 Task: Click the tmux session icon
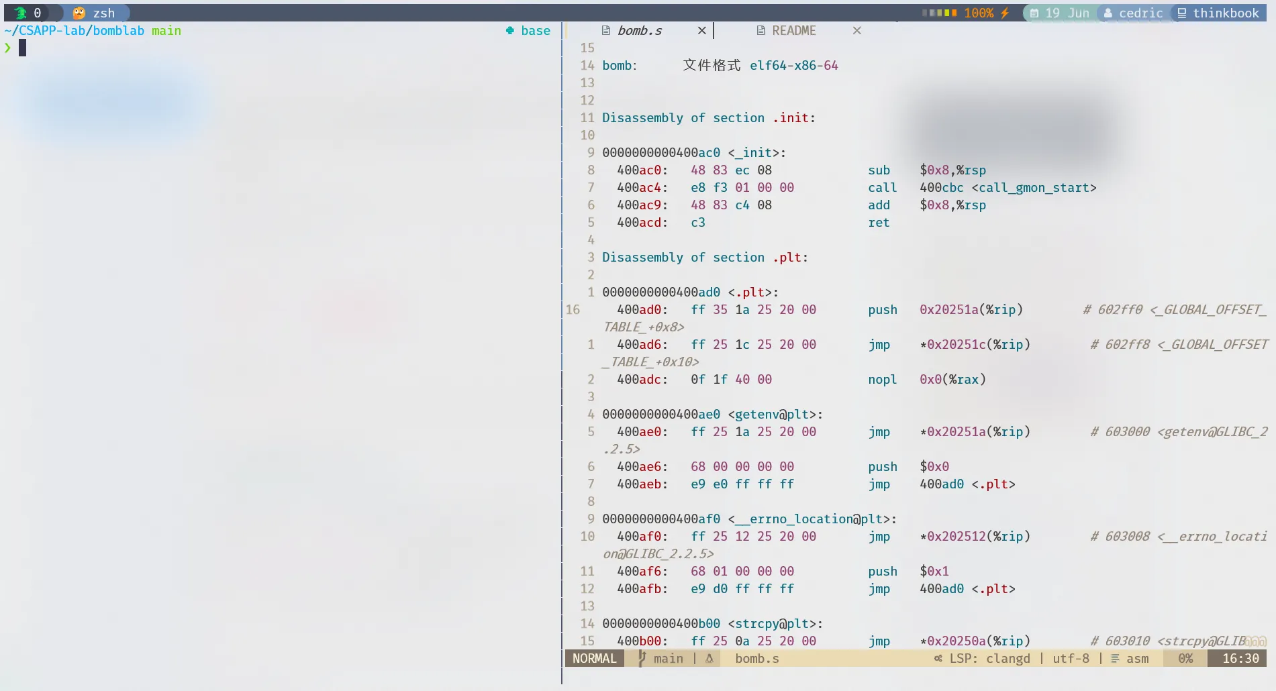[21, 13]
